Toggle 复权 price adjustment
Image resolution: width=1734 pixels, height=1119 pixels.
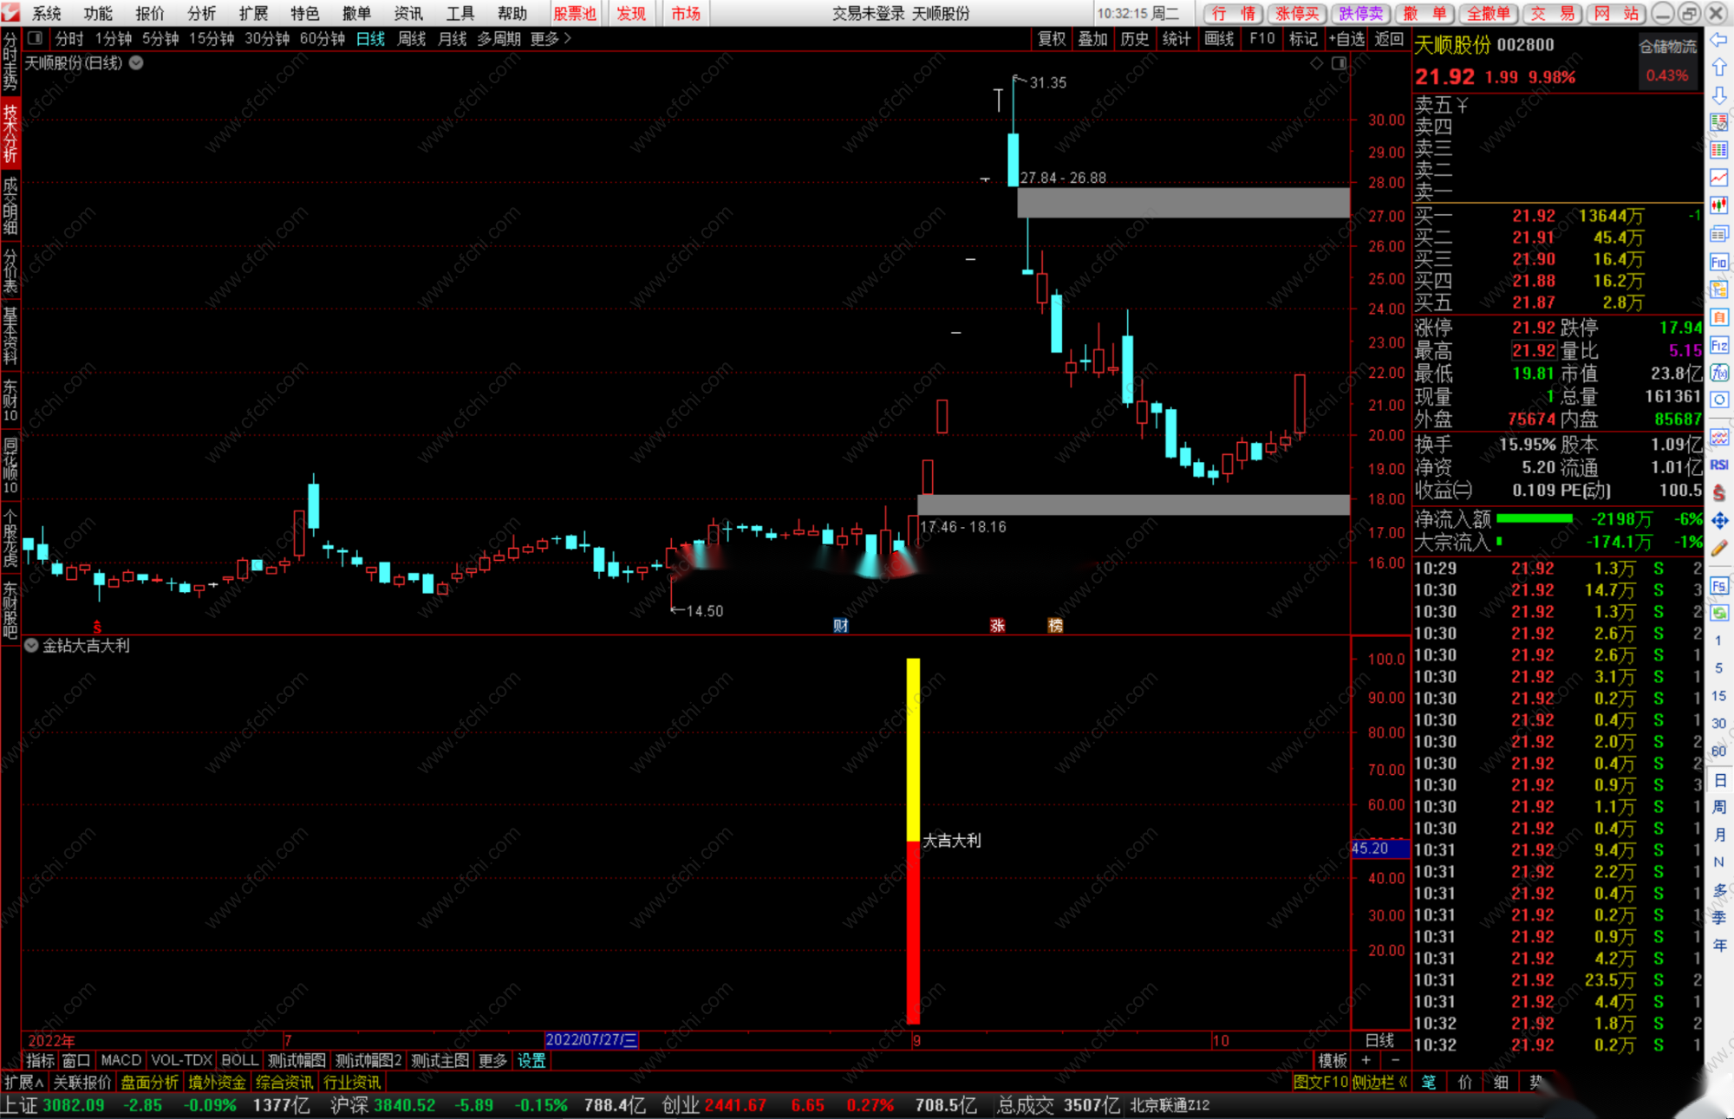point(1051,38)
